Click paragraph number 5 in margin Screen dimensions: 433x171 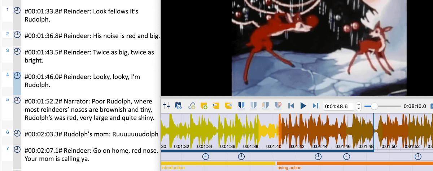[x=8, y=99]
